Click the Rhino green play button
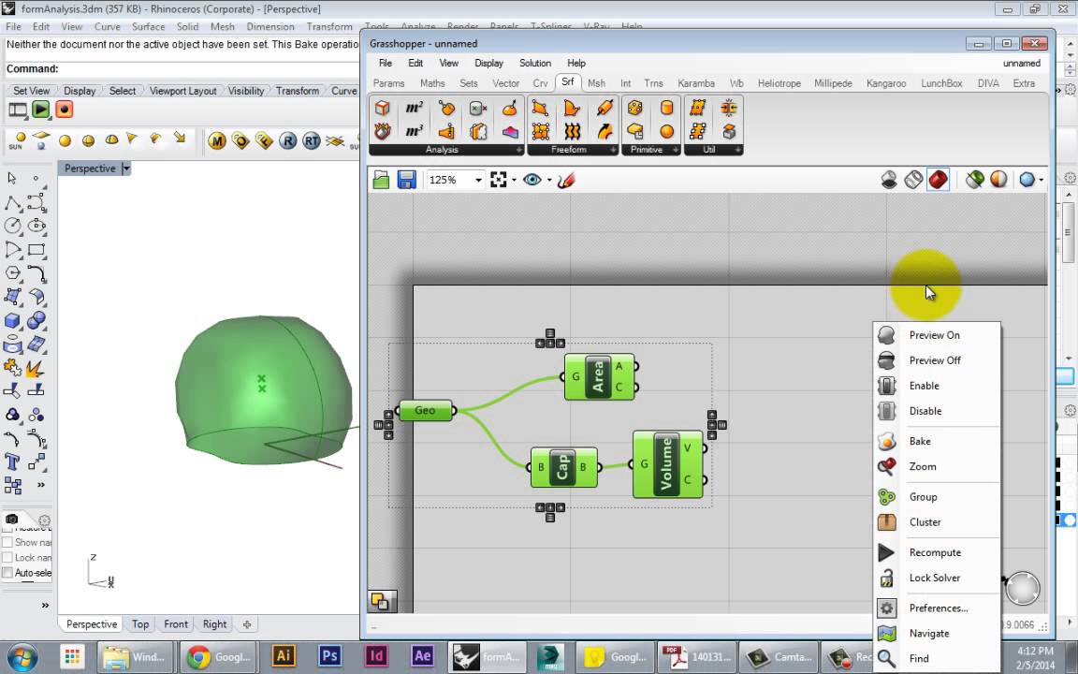The height and width of the screenshot is (674, 1078). pyautogui.click(x=40, y=110)
